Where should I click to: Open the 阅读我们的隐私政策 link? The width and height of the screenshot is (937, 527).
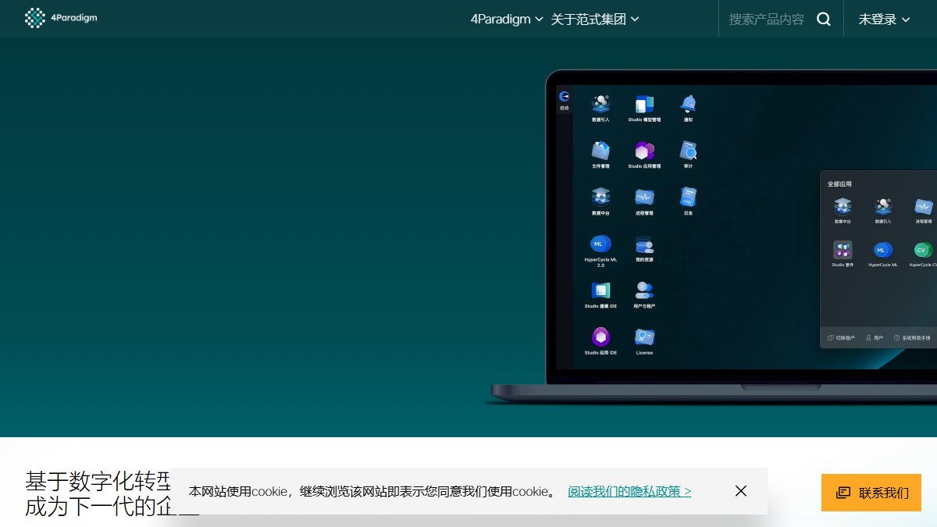pos(629,491)
